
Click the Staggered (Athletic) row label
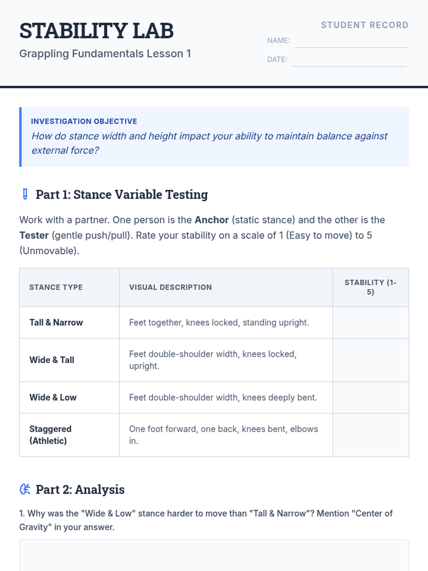[x=50, y=435]
